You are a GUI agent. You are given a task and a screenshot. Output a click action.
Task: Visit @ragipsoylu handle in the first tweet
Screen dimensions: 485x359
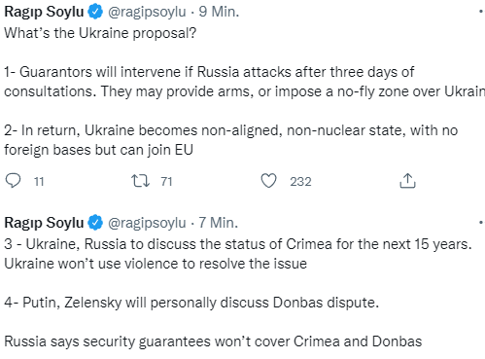[147, 13]
